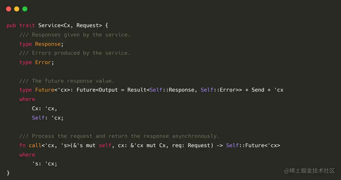Click the first 'where' keyword
This screenshot has height=180, width=341.
click(x=27, y=99)
